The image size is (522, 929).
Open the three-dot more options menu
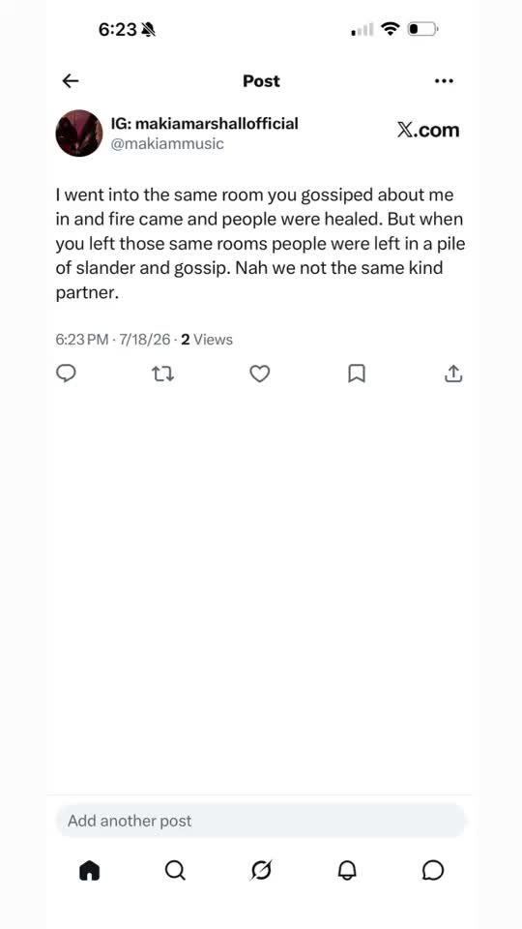[x=444, y=81]
